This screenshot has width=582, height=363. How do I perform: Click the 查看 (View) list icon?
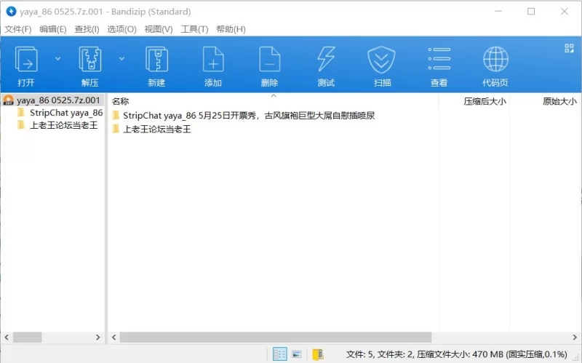(439, 60)
